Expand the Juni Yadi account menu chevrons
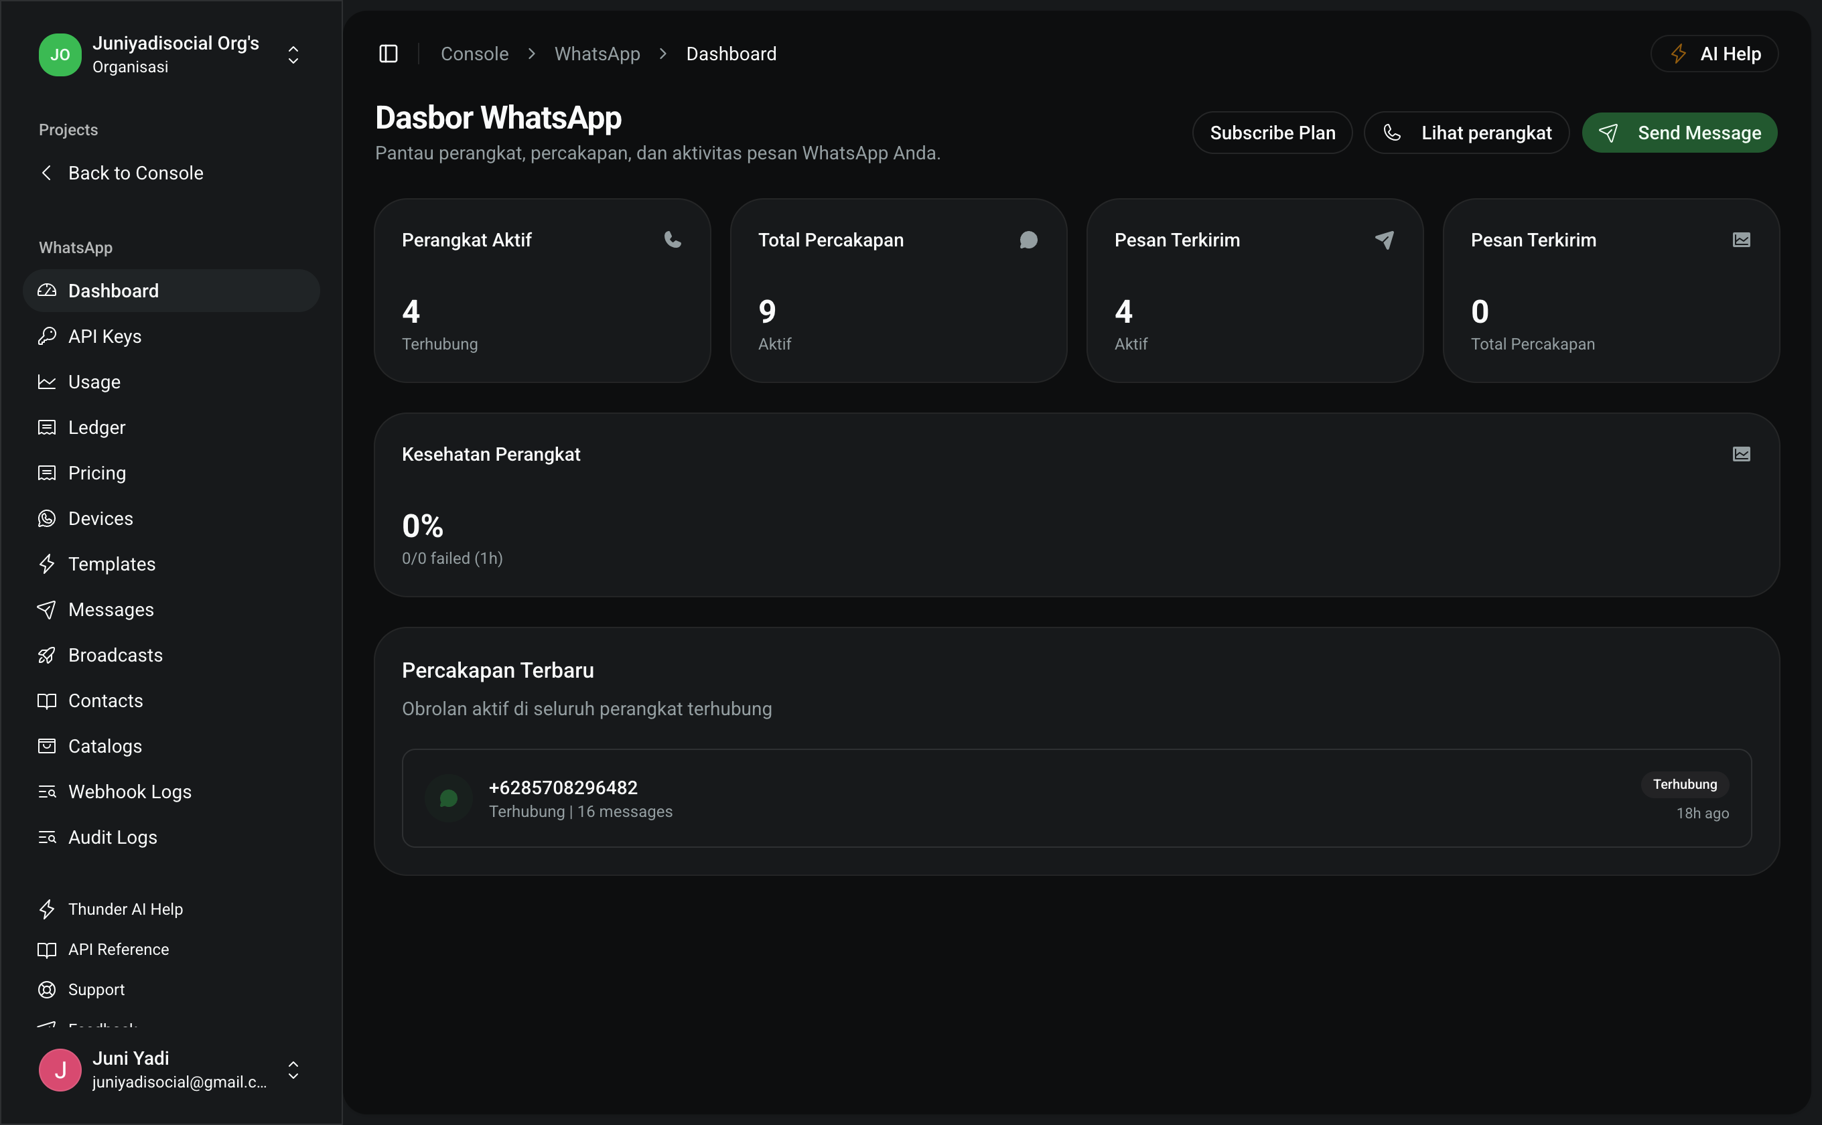This screenshot has width=1822, height=1125. point(293,1070)
